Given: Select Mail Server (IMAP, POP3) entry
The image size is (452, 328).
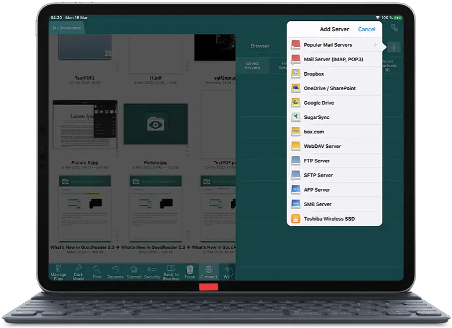Looking at the screenshot, I should click(x=335, y=59).
